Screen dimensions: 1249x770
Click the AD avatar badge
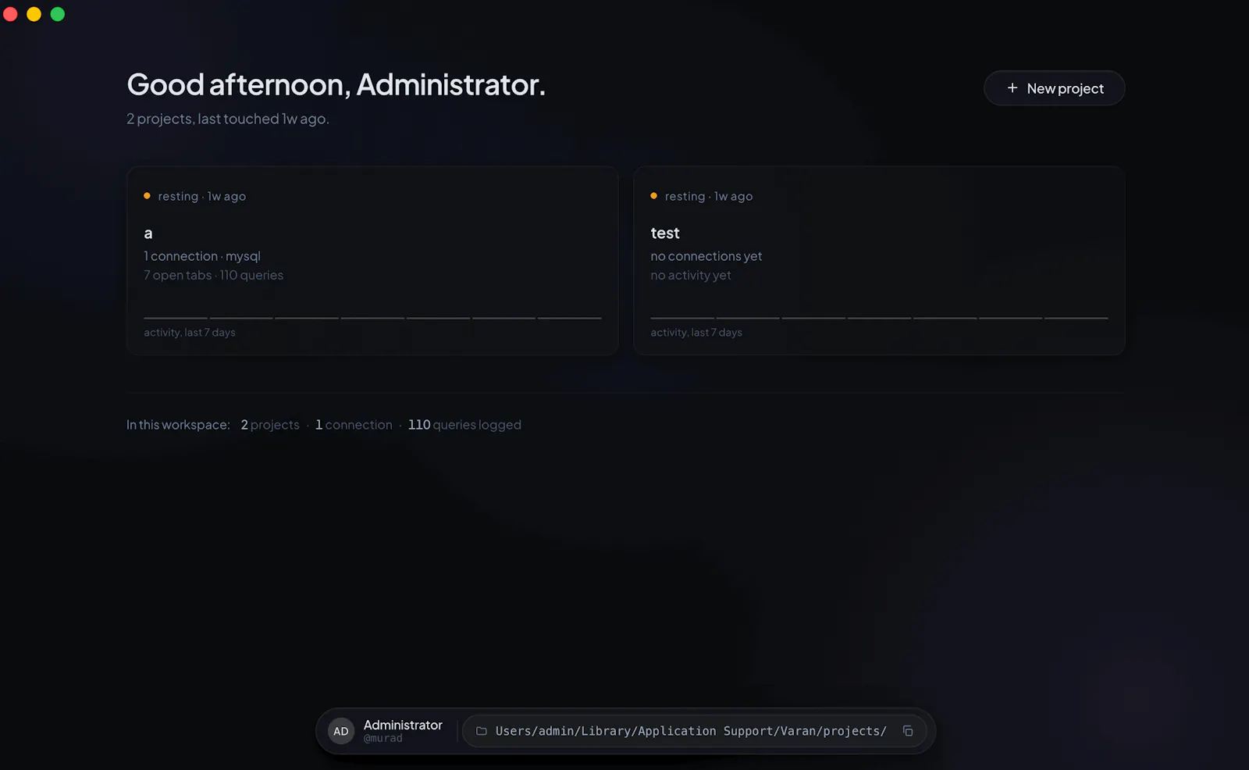(341, 731)
